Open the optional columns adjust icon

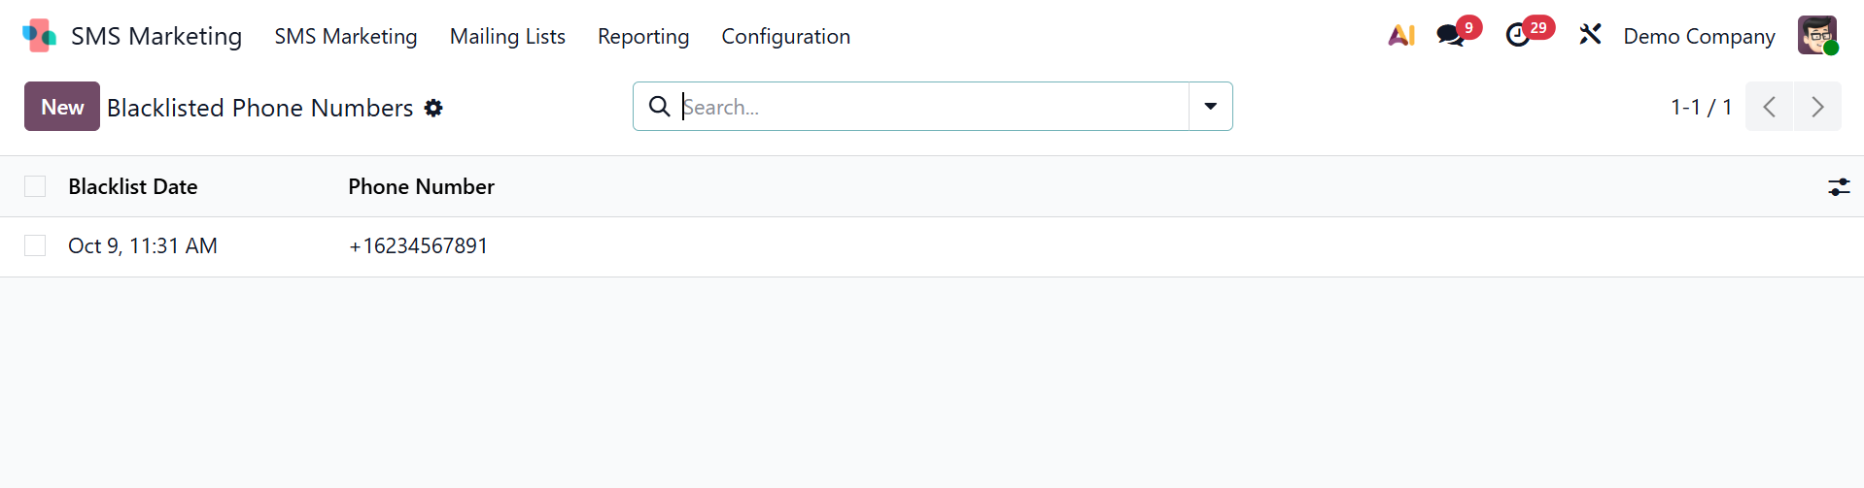[x=1838, y=187]
